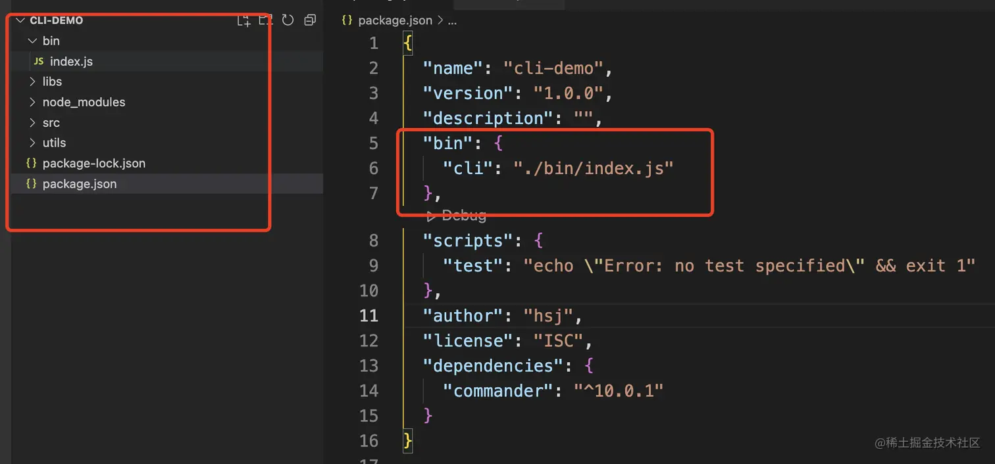Viewport: 995px width, 464px height.
Task: Click the New File icon in explorer header
Action: coord(244,20)
